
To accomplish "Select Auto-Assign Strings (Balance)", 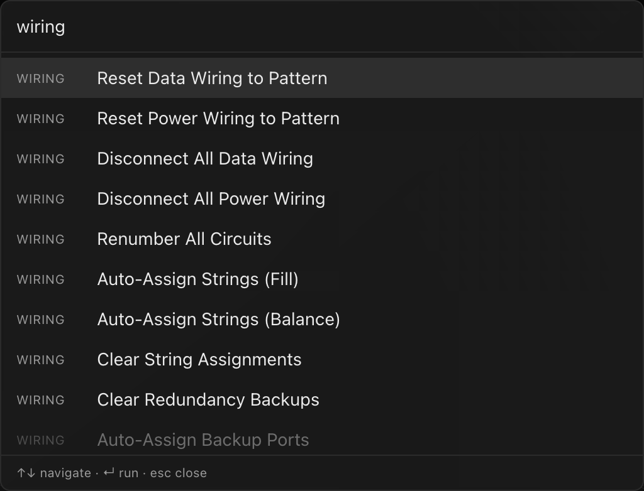I will point(322,319).
